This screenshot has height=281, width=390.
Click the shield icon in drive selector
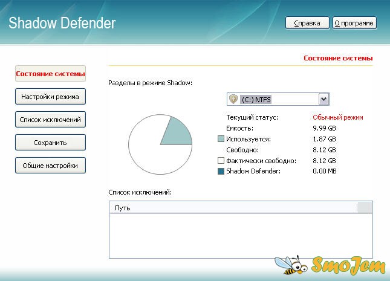(x=233, y=99)
